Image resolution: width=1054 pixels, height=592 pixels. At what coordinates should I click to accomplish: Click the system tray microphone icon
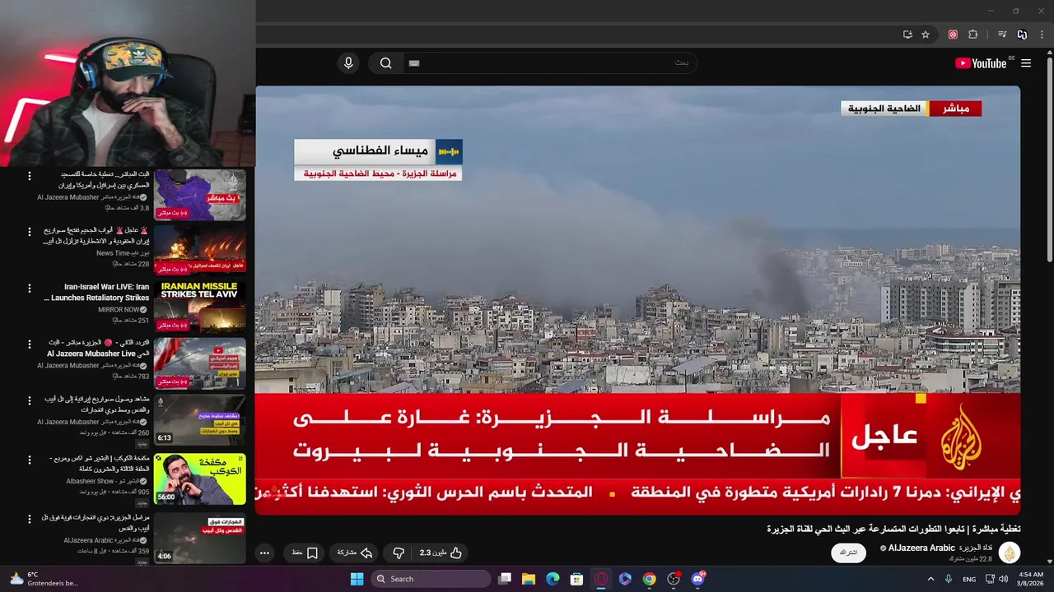pyautogui.click(x=949, y=579)
